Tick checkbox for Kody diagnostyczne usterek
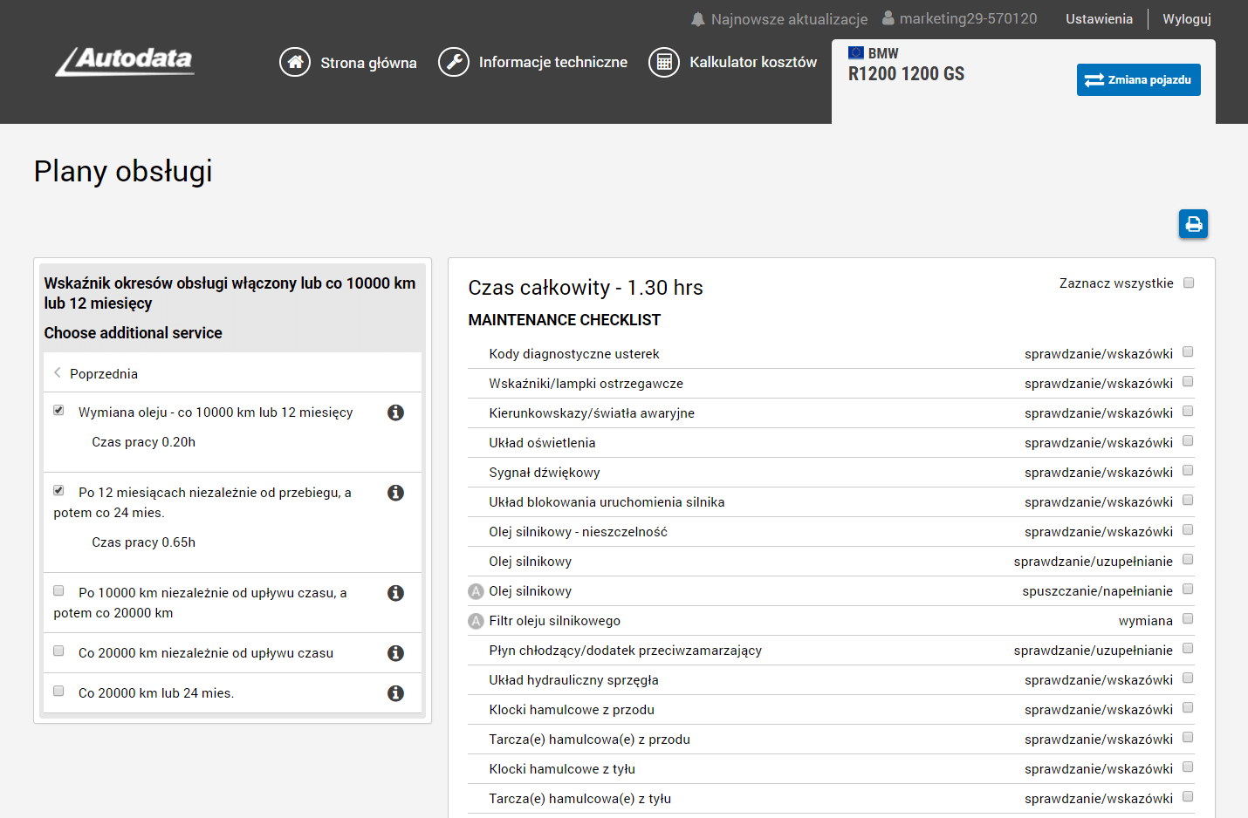 [1188, 352]
